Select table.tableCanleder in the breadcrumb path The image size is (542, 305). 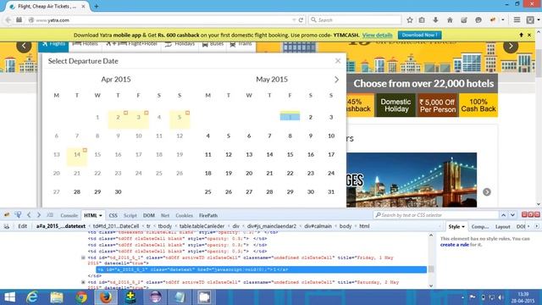(x=202, y=226)
